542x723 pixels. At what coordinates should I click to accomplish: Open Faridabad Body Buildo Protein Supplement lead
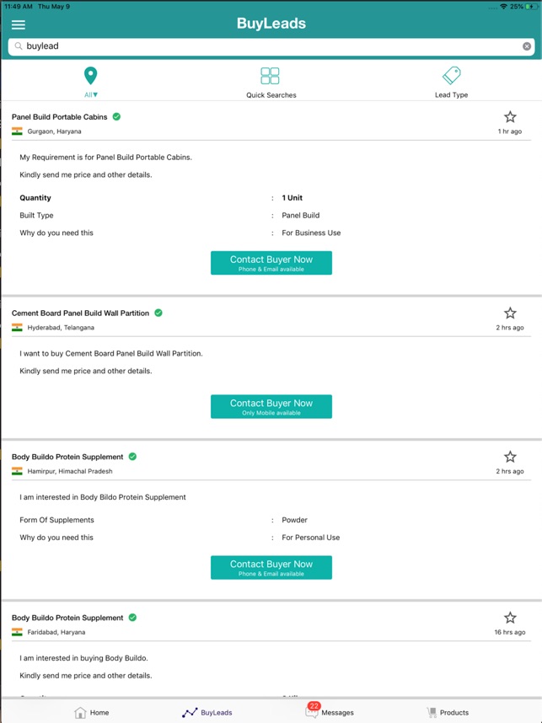[x=67, y=618]
